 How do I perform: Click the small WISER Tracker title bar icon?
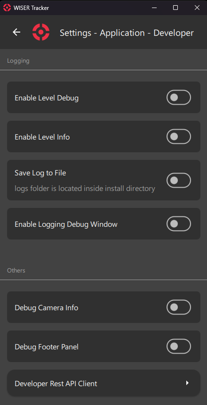[x=7, y=8]
